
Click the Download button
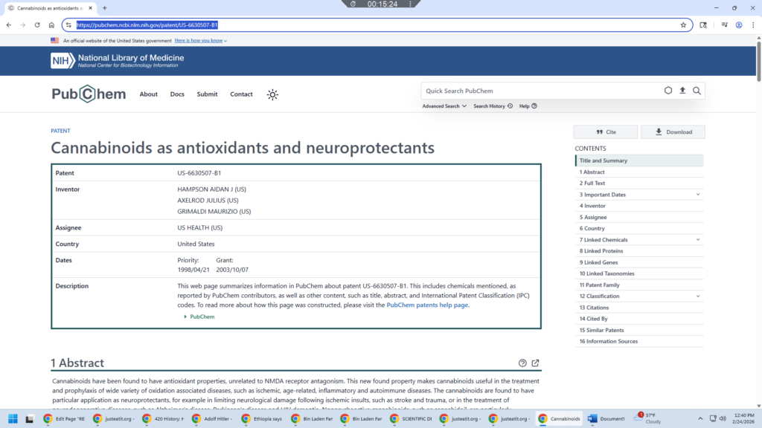click(673, 132)
